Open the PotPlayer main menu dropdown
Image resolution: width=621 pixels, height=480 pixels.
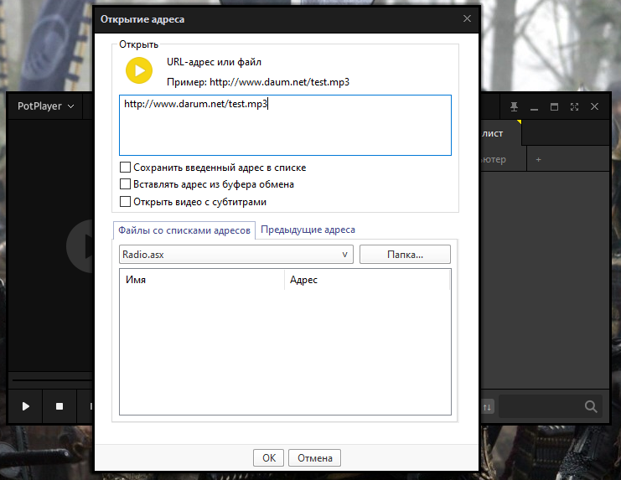(46, 106)
